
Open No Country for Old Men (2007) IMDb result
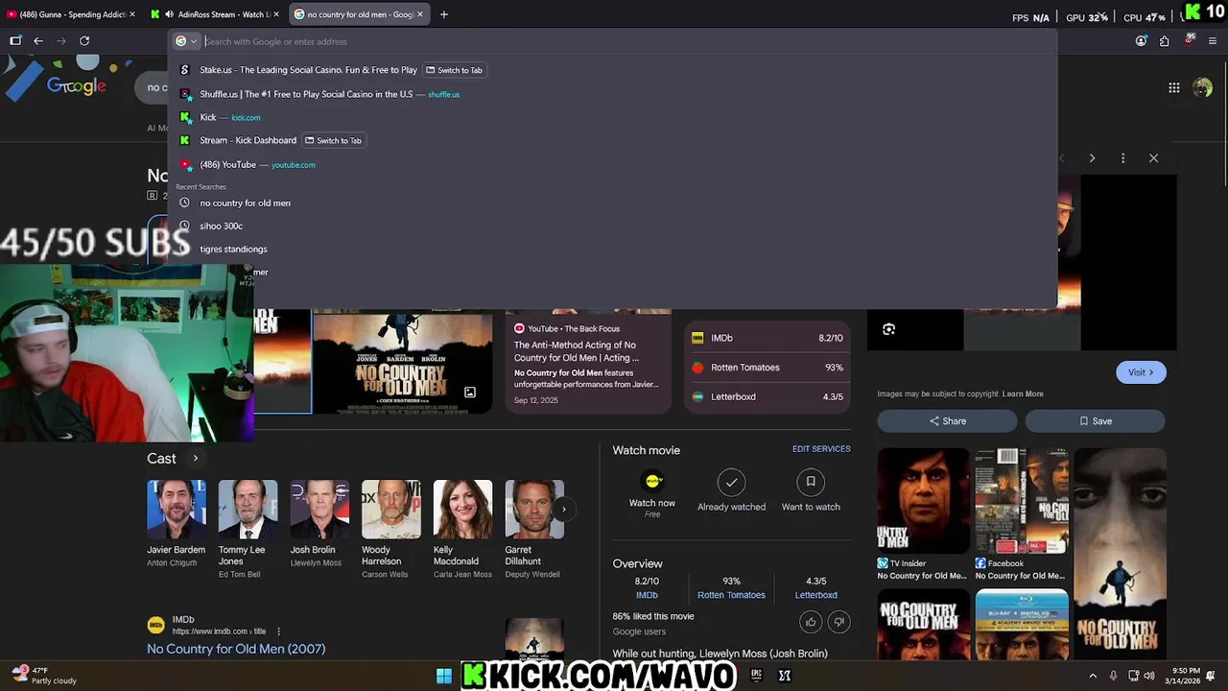pos(236,649)
